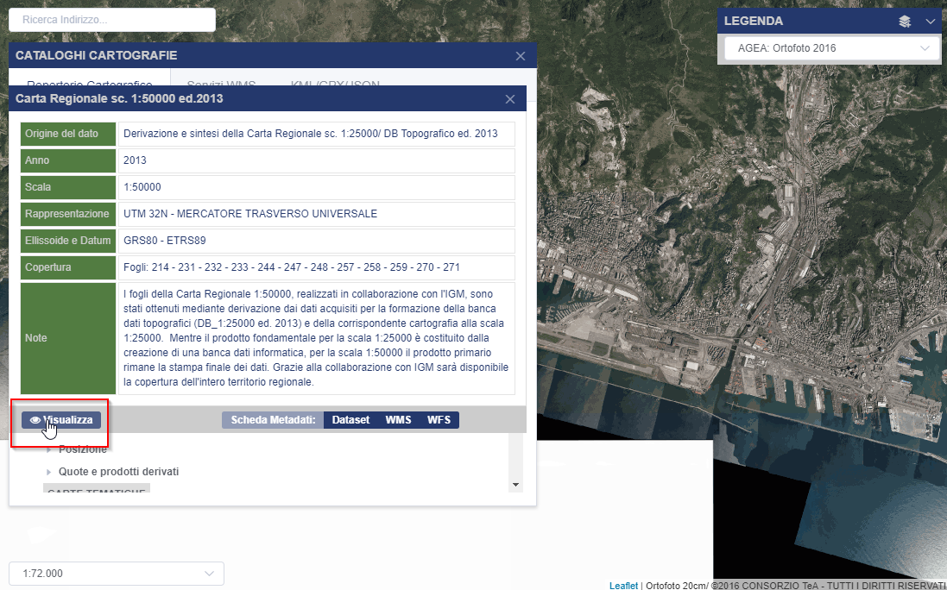Open the Dataset metadata sheet
Screen dimensions: 947x590
tap(350, 420)
